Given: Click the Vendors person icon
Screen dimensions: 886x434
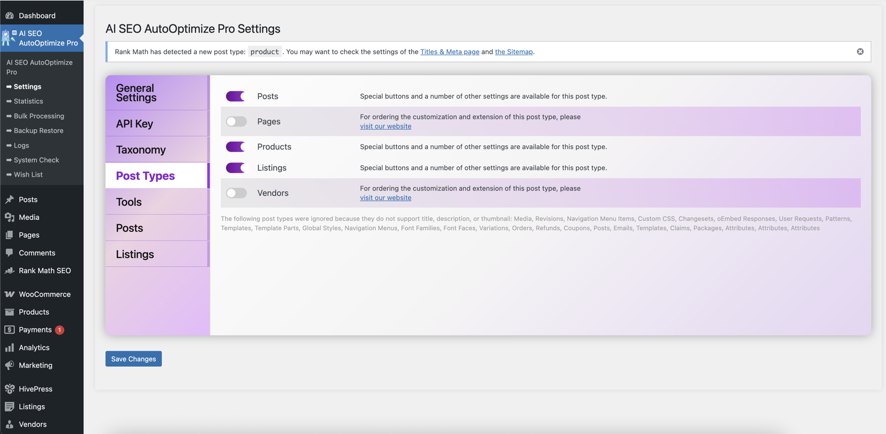Looking at the screenshot, I should [x=9, y=425].
